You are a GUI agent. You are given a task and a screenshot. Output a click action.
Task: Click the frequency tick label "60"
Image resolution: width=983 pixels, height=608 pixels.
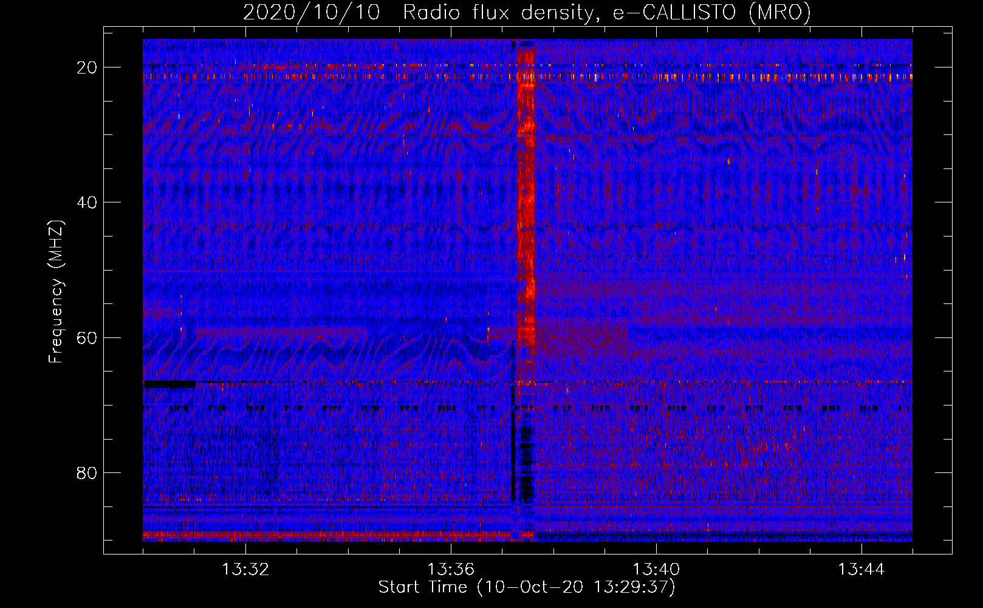87,337
